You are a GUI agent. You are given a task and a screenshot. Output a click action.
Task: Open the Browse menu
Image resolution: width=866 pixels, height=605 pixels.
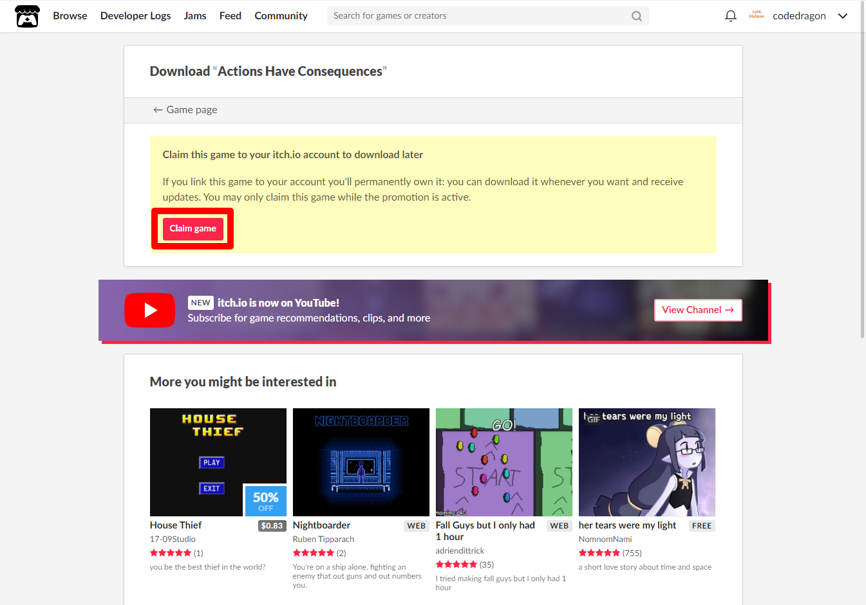(x=70, y=16)
